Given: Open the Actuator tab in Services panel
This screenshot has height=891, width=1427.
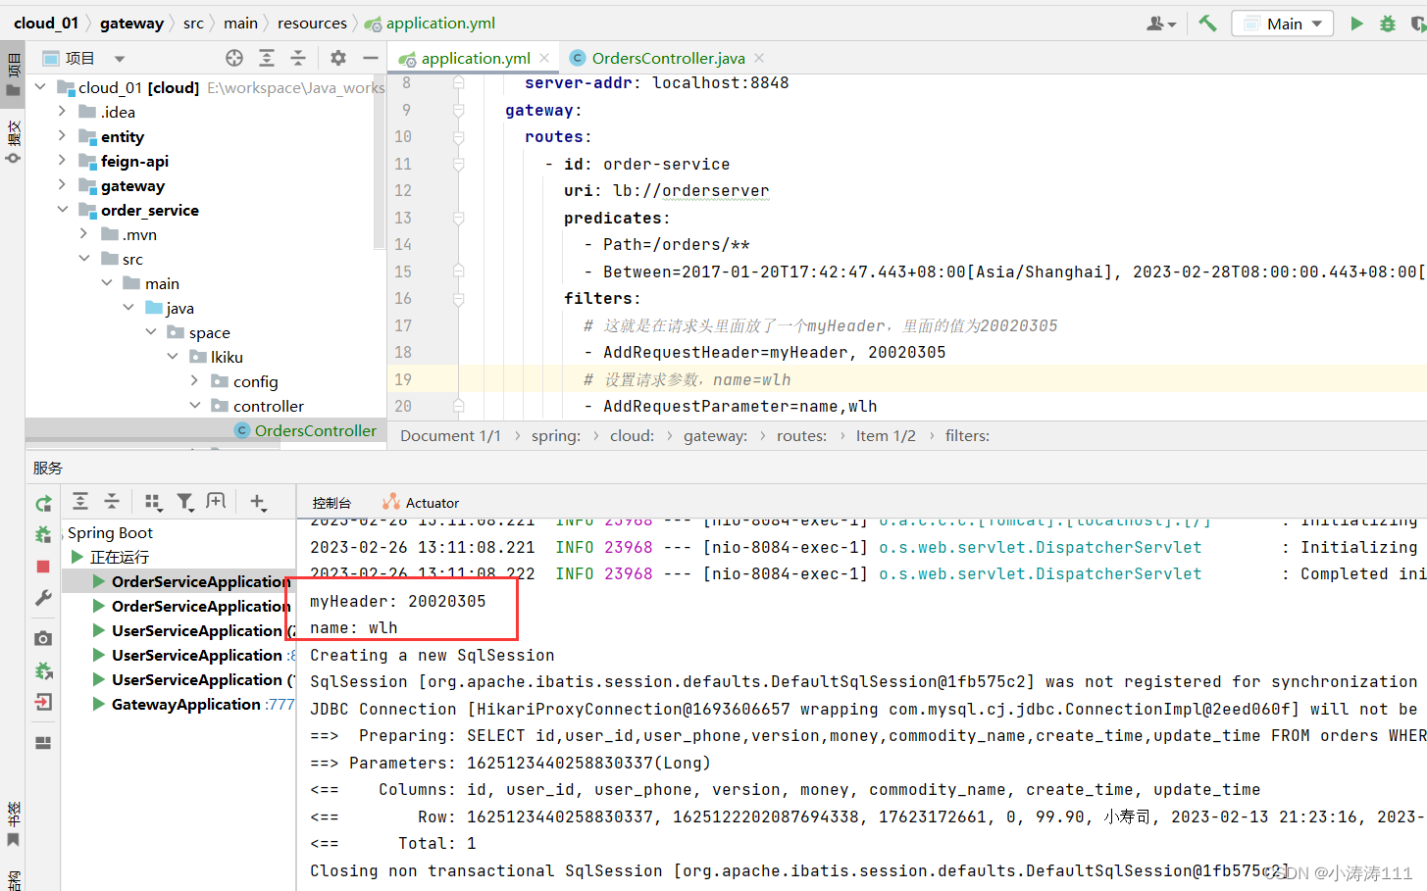Looking at the screenshot, I should click(430, 502).
